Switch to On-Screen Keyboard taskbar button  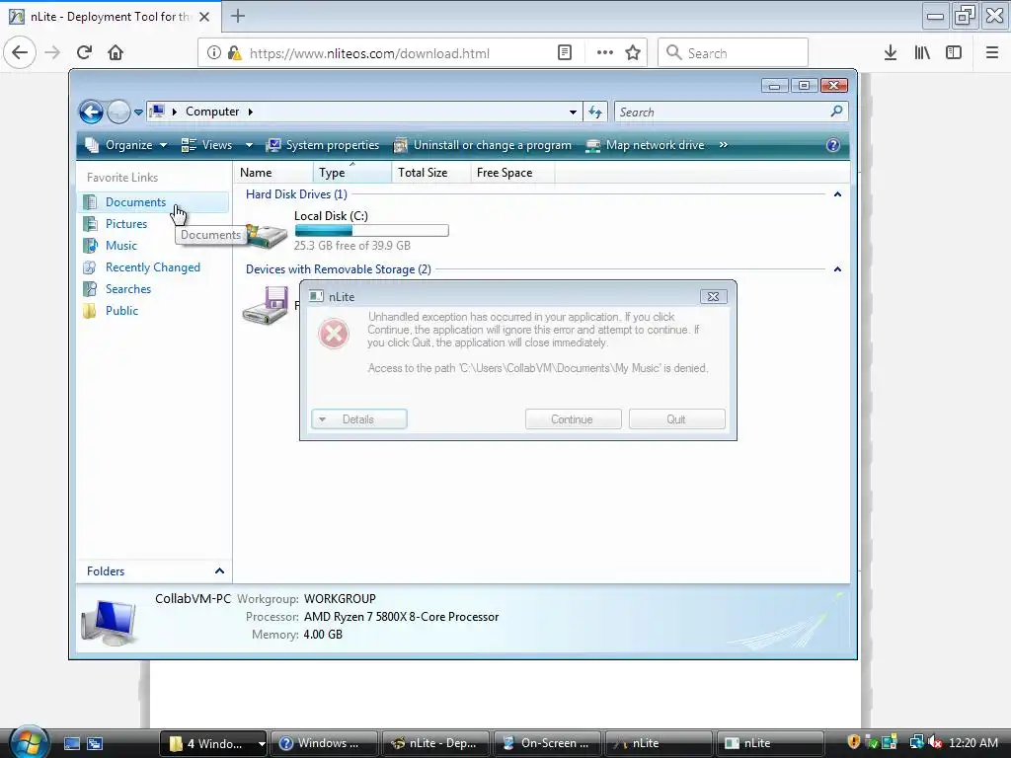point(547,743)
